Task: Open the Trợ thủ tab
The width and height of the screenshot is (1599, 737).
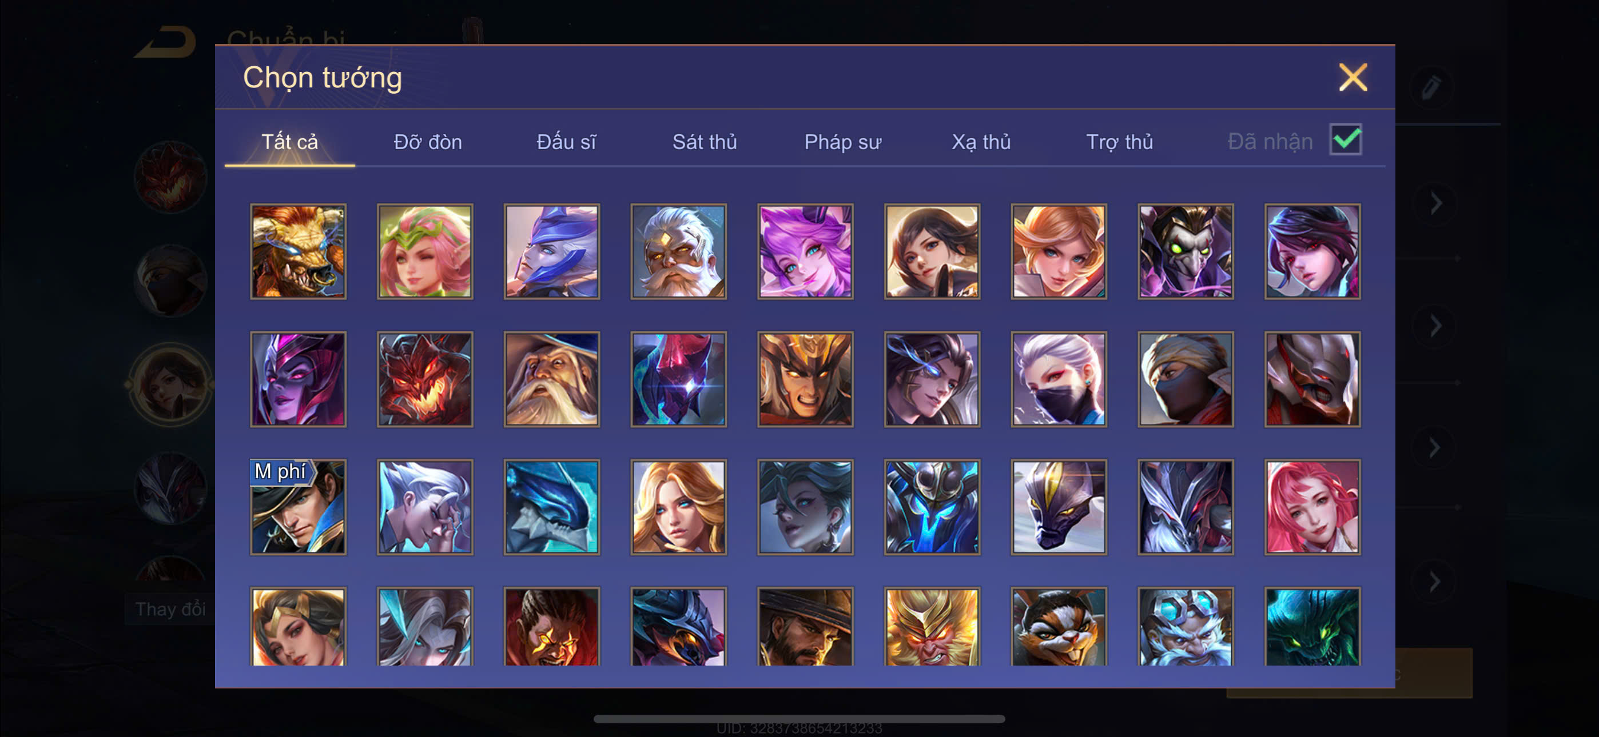Action: pos(1119,142)
